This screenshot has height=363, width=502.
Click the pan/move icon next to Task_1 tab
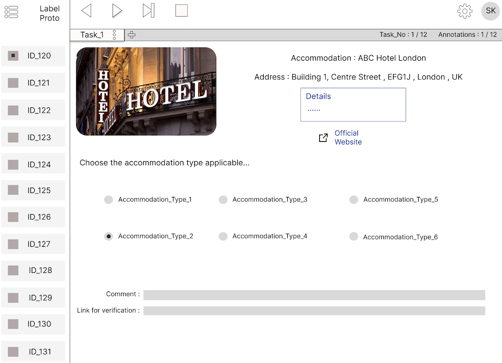[x=131, y=35]
